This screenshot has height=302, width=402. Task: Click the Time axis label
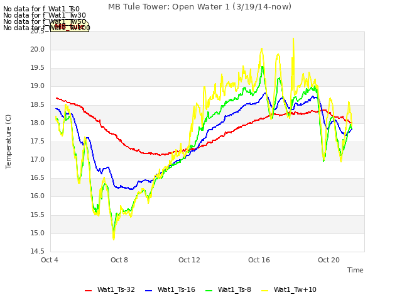[355, 270]
